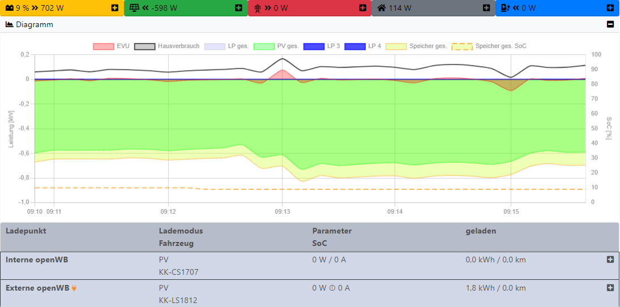
Task: Click the solar panel PV icon
Action: tap(134, 8)
